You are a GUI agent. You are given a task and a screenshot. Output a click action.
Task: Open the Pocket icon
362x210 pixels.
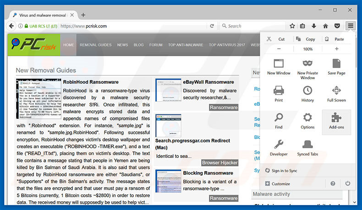pos(337,26)
